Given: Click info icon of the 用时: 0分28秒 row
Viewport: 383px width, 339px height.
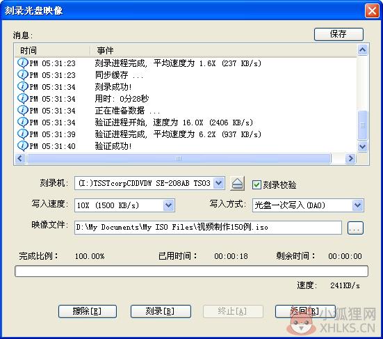Looking at the screenshot, I should (x=23, y=99).
